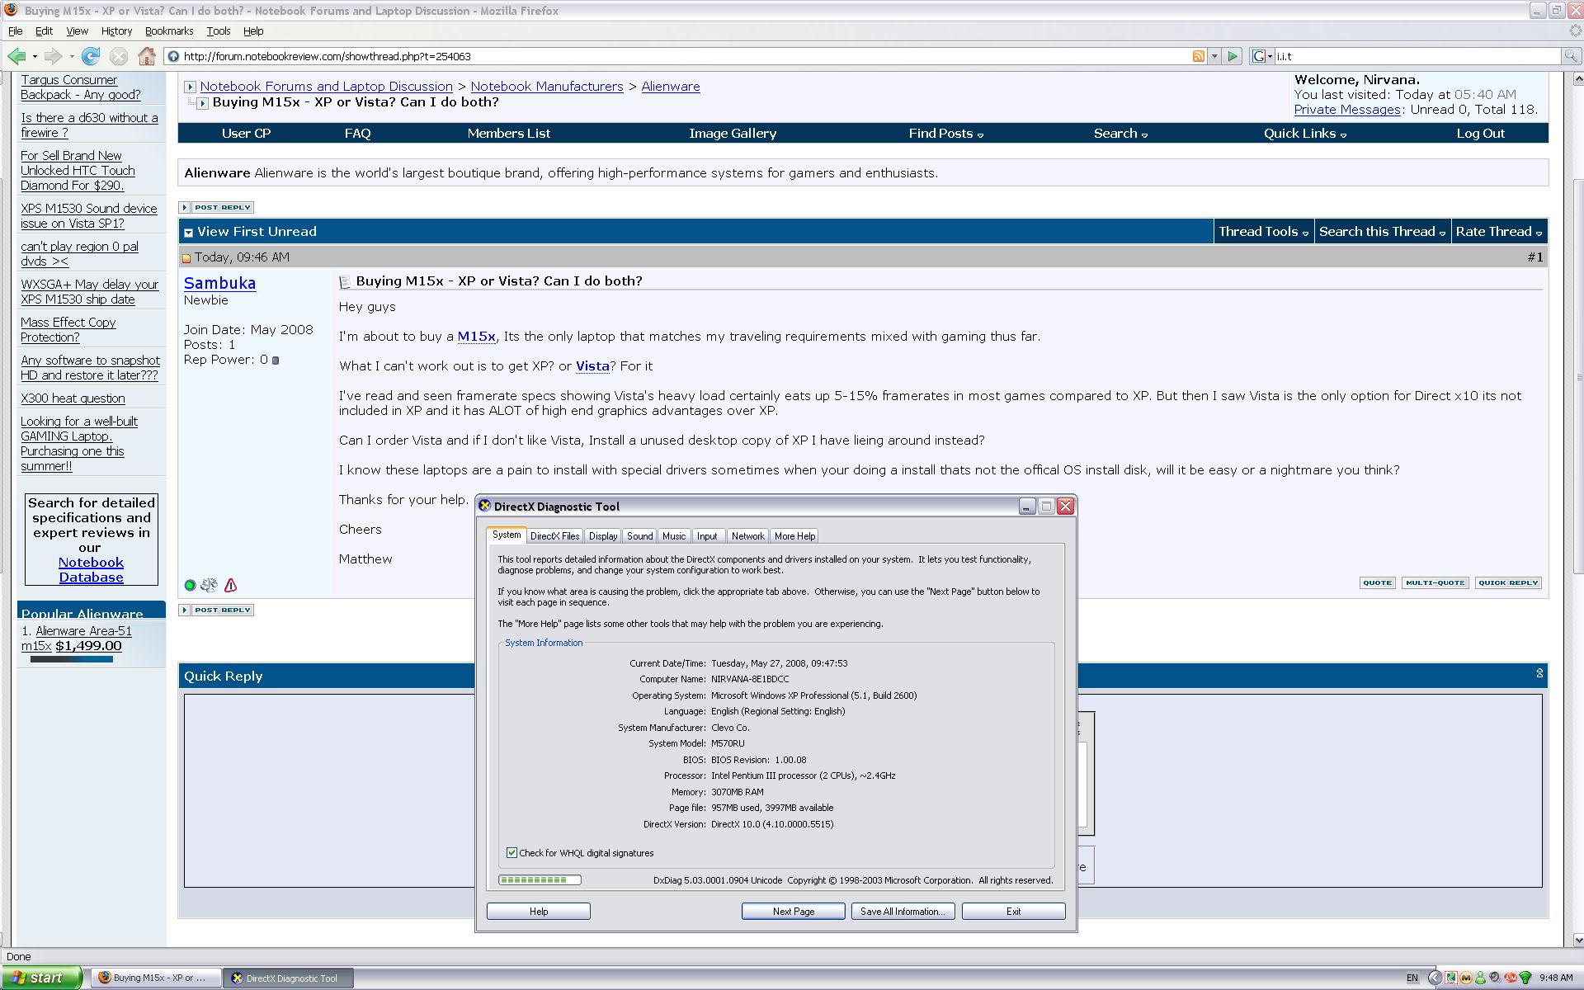
Task: Click the Stop loading icon
Action: pos(119,56)
